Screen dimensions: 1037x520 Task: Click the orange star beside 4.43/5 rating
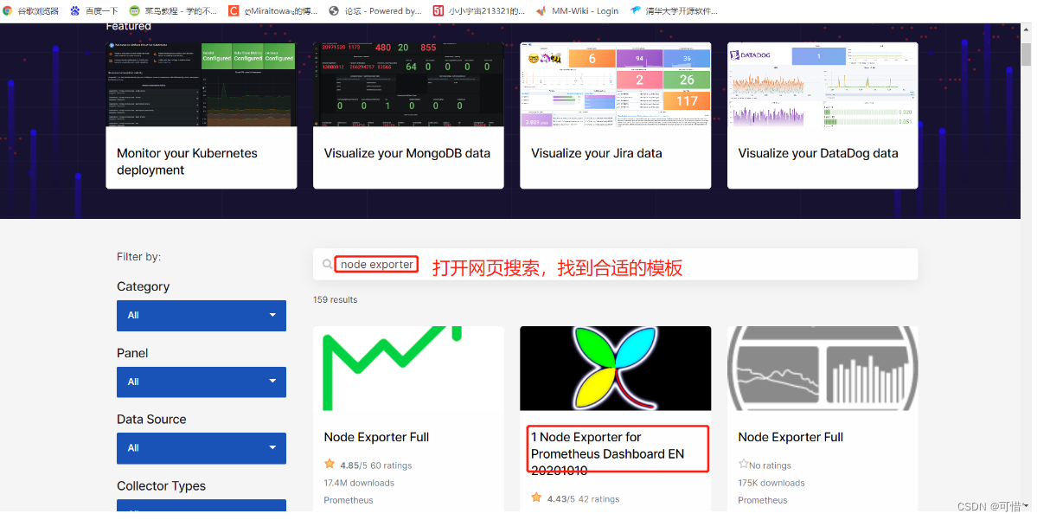click(x=536, y=498)
